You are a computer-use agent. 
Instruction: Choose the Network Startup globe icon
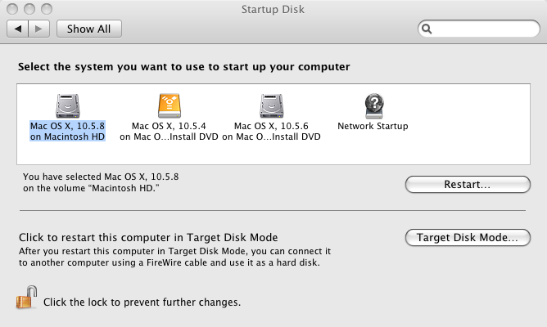click(374, 105)
